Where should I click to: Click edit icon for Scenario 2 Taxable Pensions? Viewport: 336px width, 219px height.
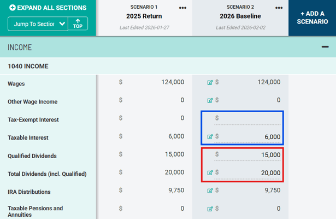210,209
